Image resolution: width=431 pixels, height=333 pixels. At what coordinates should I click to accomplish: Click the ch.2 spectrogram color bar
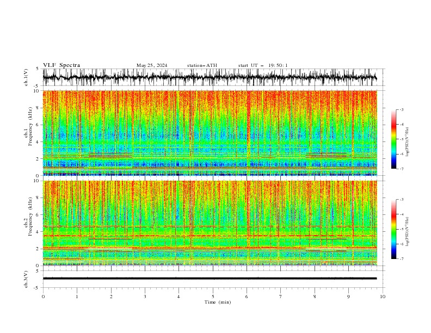pos(394,229)
